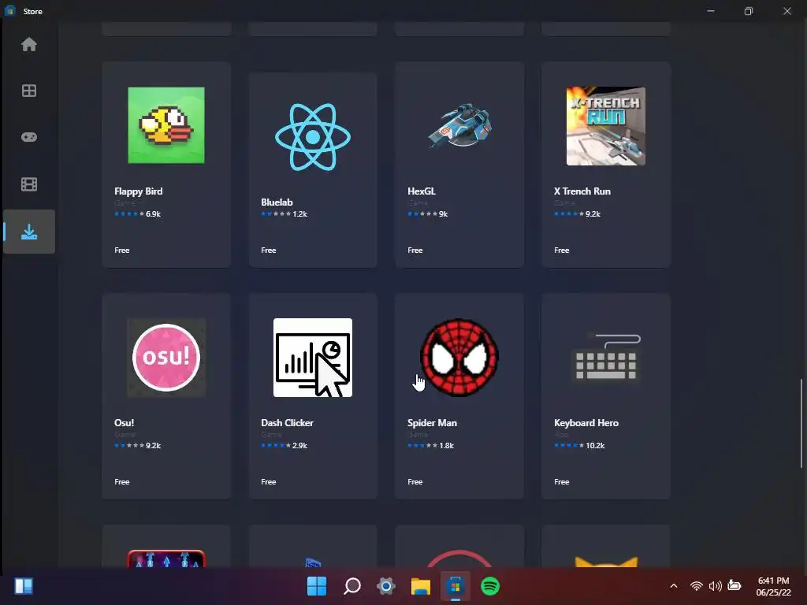This screenshot has width=807, height=605.
Task: Select the HexGL title text
Action: coord(422,191)
